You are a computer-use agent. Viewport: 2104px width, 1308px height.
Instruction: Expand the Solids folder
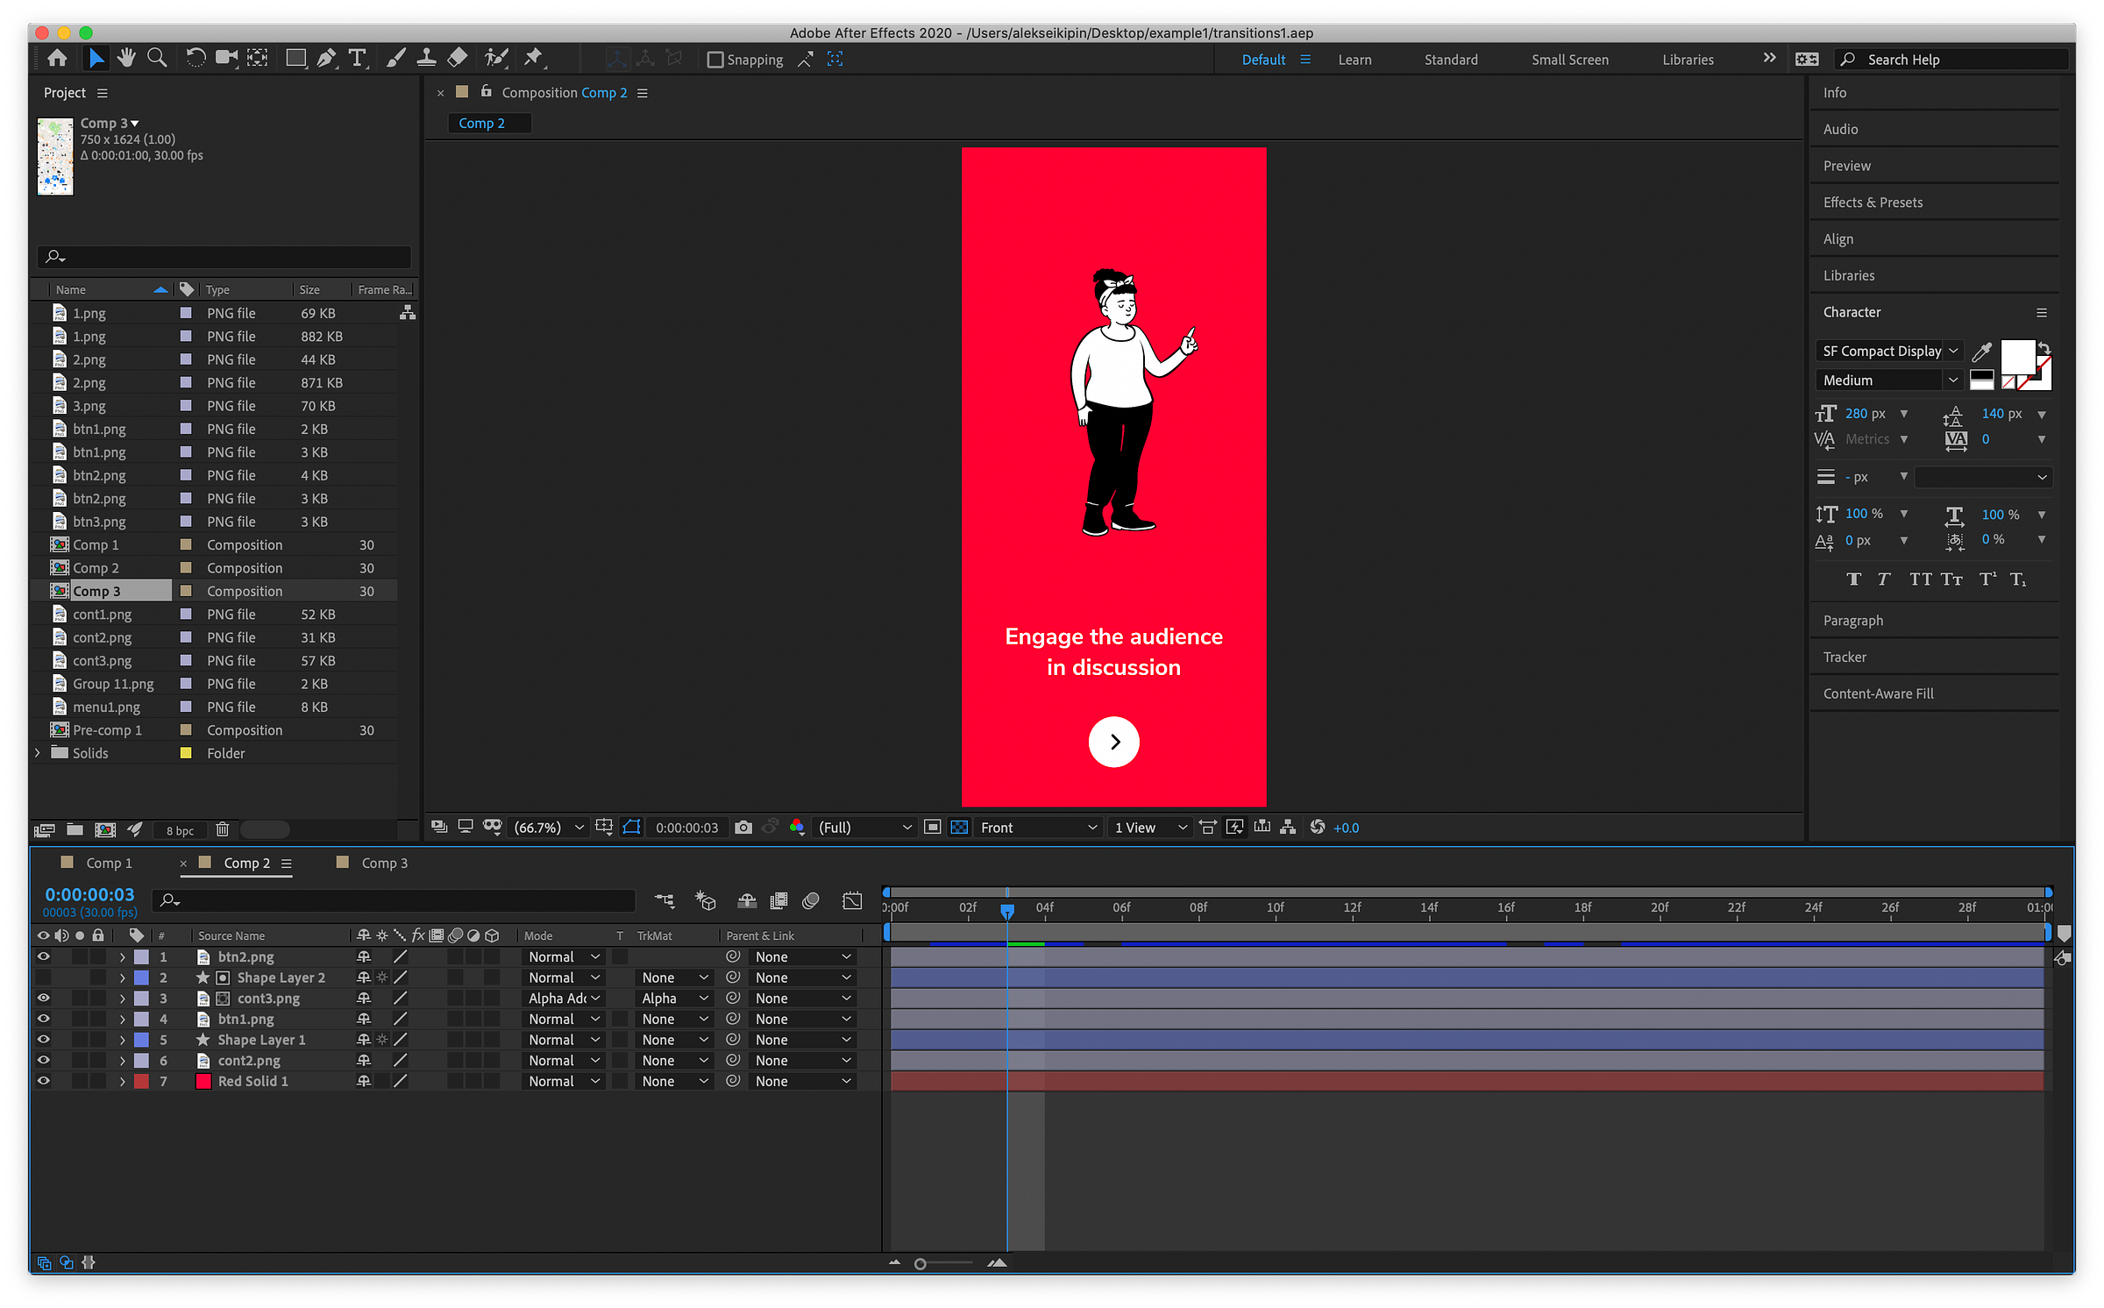(x=37, y=753)
